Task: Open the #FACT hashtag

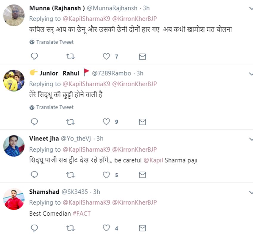Action: (x=82, y=214)
